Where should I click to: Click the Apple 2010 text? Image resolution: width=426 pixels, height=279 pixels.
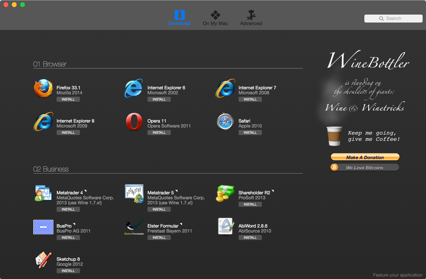pyautogui.click(x=250, y=126)
